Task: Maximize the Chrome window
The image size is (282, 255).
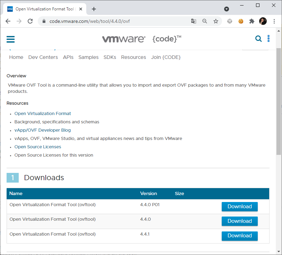Action: tap(258, 6)
